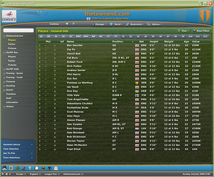The image size is (214, 177).
Task: Toggle status circle for Fred Elliot
Action: pyautogui.click(x=55, y=149)
